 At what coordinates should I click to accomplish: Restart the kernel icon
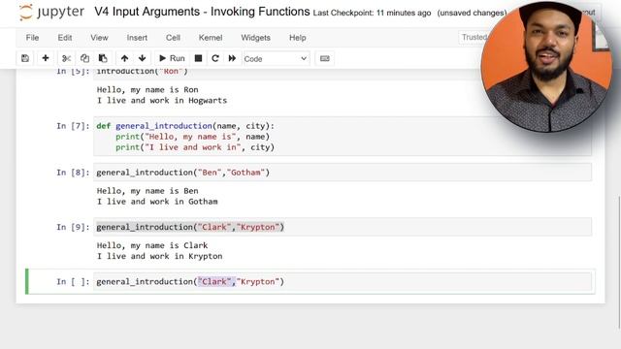215,58
